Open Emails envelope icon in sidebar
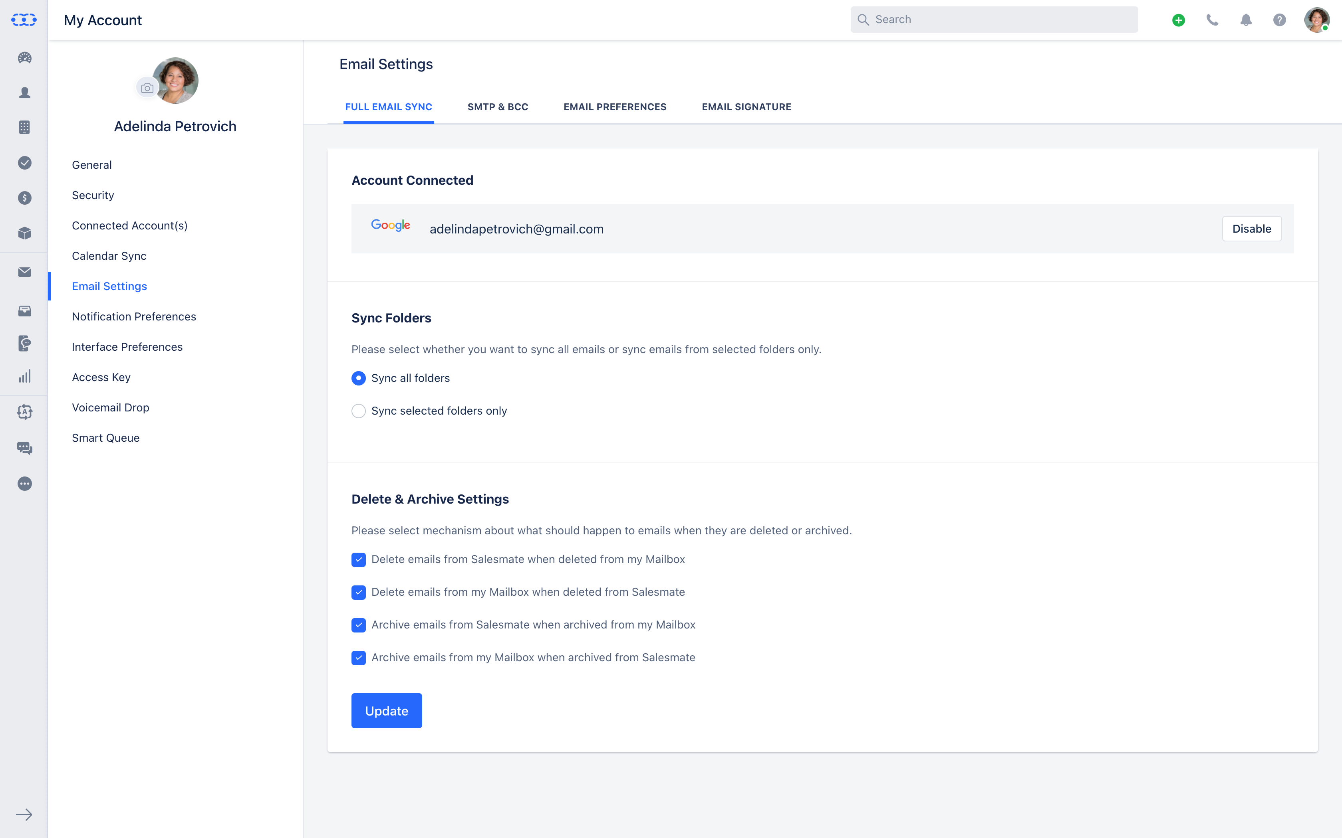Viewport: 1342px width, 838px height. click(24, 272)
